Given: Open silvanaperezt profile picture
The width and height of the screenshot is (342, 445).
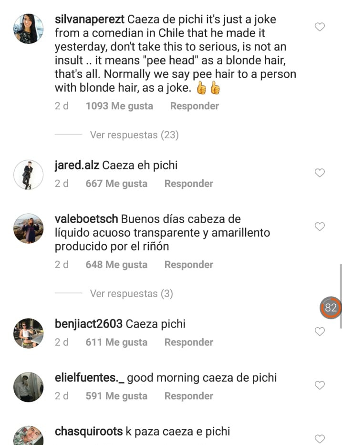Looking at the screenshot, I should tap(29, 29).
